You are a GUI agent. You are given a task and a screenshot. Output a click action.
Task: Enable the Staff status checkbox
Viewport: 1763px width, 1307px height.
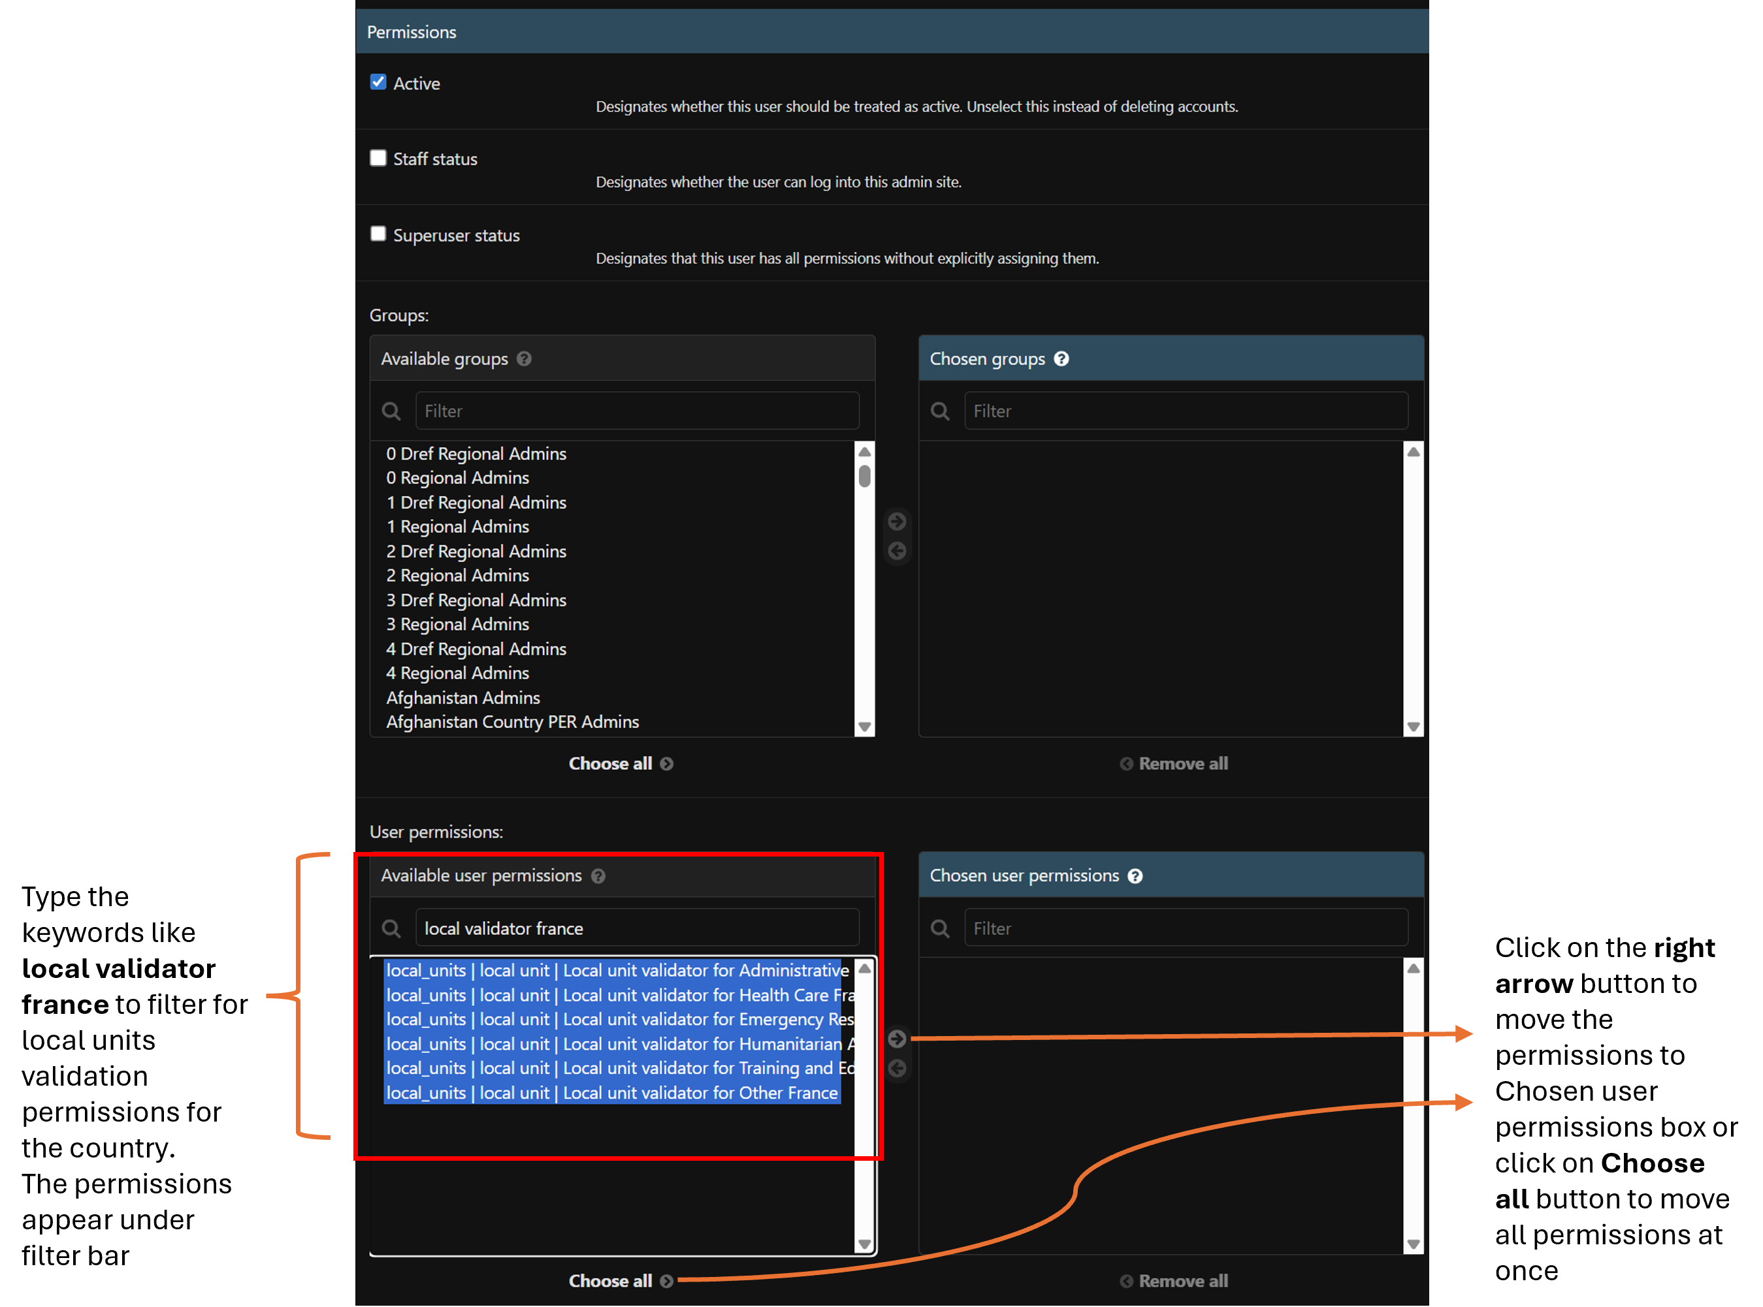[378, 158]
